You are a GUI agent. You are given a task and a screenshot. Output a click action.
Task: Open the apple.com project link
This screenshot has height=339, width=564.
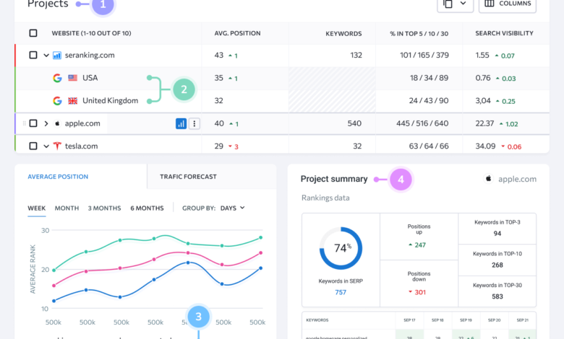coord(82,123)
